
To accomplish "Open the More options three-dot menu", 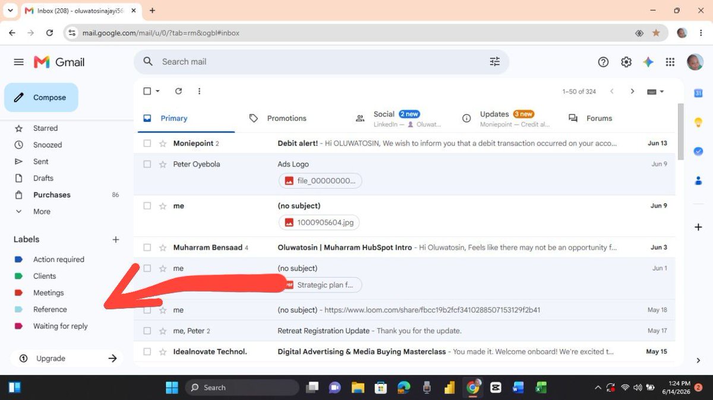I will (199, 91).
